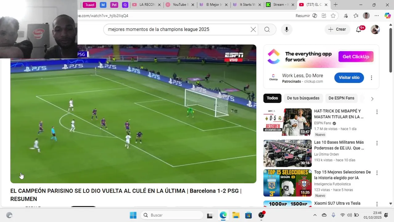
Task: Switch to the Pel tab group
Action: point(114,5)
